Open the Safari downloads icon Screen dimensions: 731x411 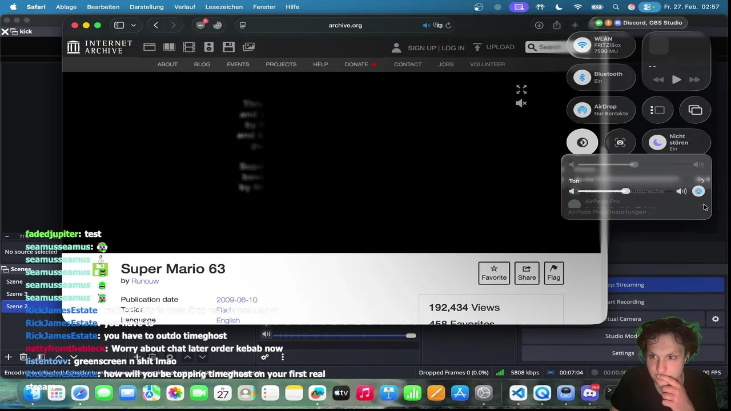[x=539, y=25]
